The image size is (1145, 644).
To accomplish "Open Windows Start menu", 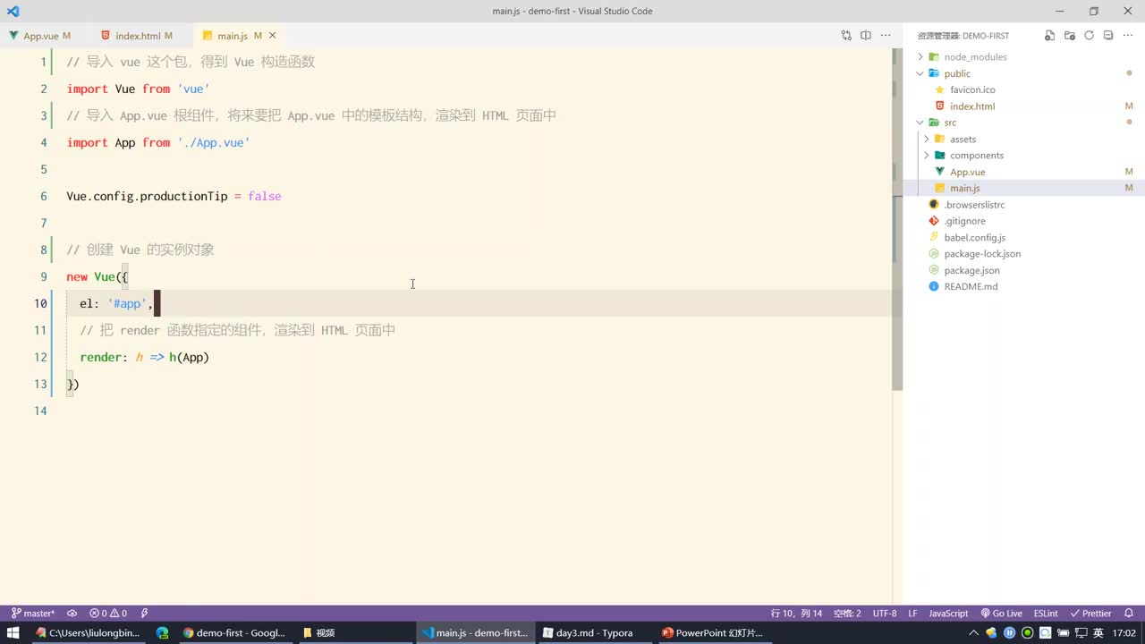I will 13,632.
